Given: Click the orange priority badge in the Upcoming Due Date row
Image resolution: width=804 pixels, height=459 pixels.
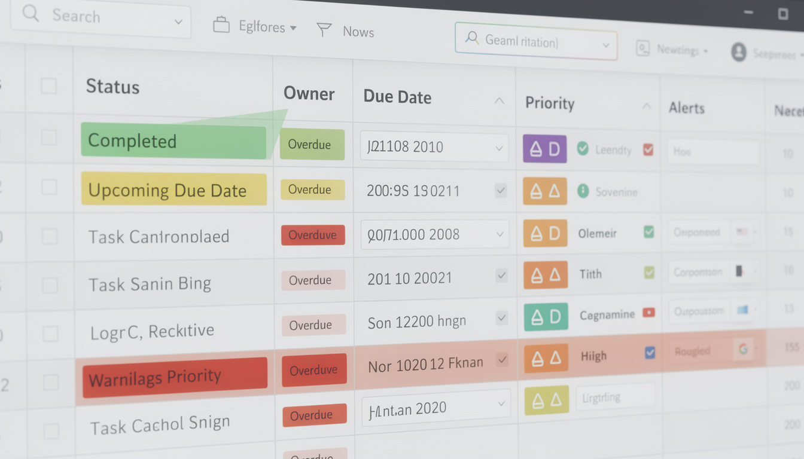Looking at the screenshot, I should pos(545,191).
